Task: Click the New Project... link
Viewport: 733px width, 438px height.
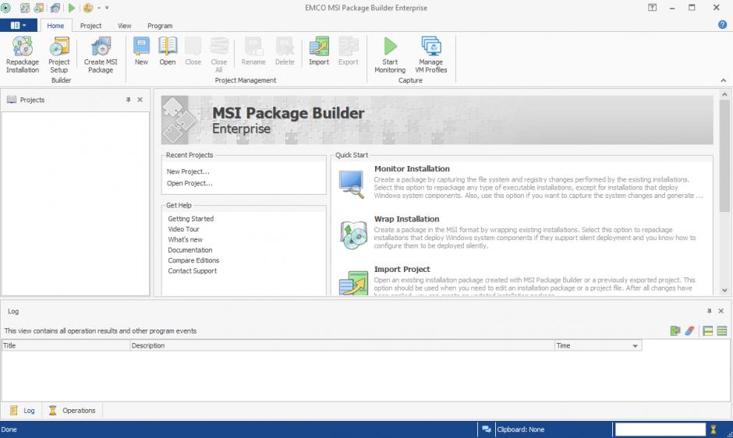Action: (x=188, y=171)
